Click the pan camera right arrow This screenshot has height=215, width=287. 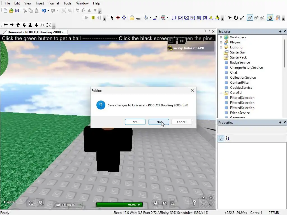12,25
